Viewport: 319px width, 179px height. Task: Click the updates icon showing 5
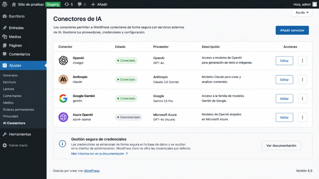point(66,4)
